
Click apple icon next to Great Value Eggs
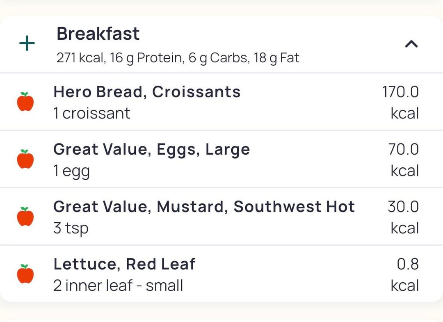pyautogui.click(x=25, y=159)
